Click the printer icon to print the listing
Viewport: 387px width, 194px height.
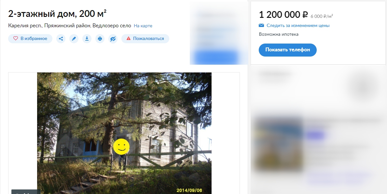(x=100, y=39)
